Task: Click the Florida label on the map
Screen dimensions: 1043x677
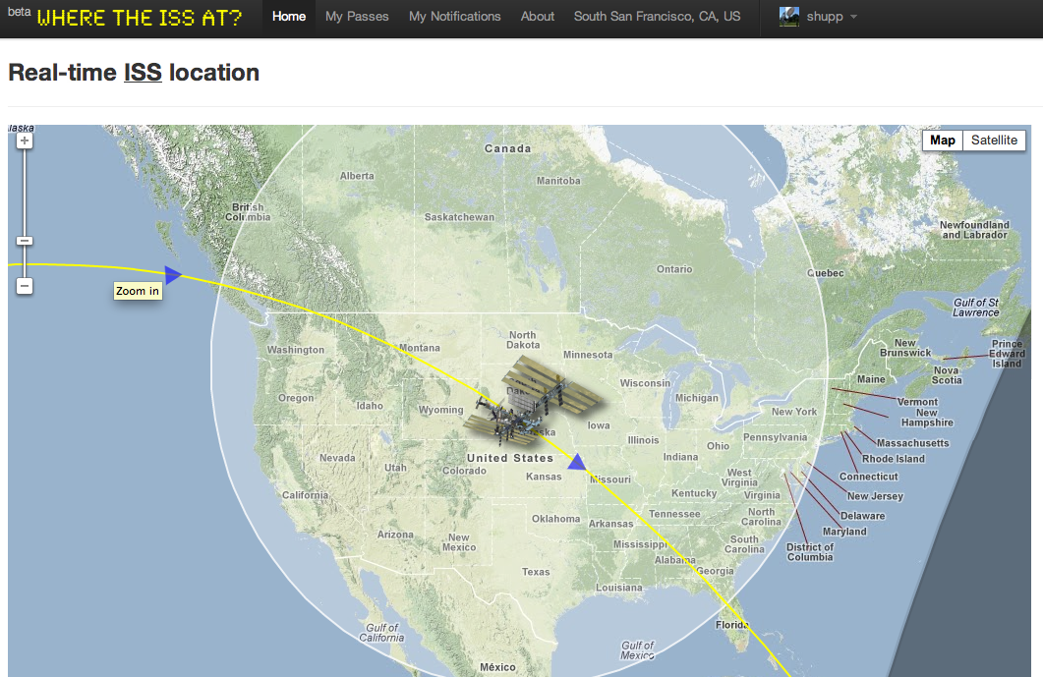Action: click(x=731, y=625)
